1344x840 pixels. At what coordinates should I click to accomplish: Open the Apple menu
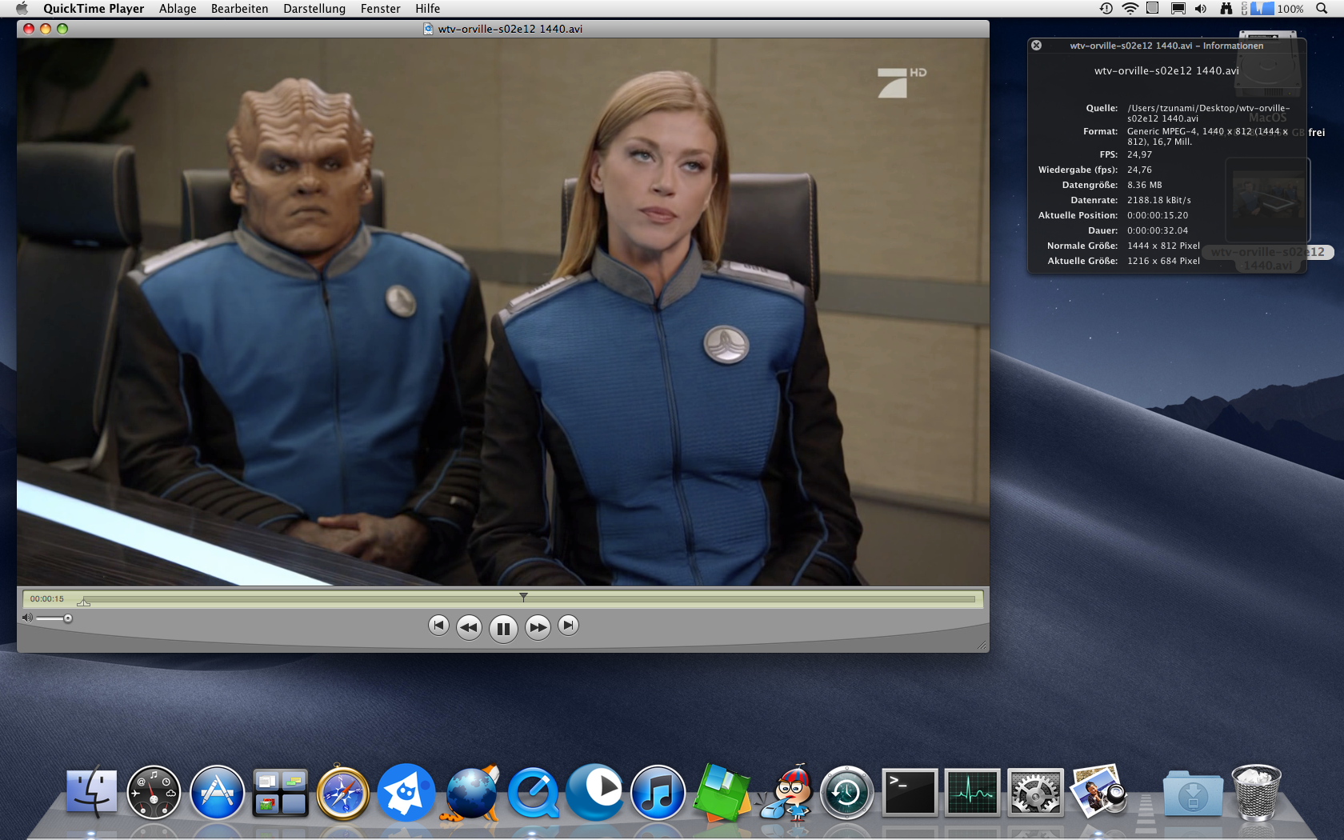22,9
